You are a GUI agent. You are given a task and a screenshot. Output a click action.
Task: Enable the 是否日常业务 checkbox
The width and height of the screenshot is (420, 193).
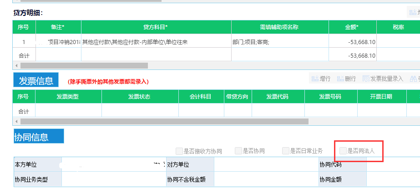pyautogui.click(x=286, y=151)
